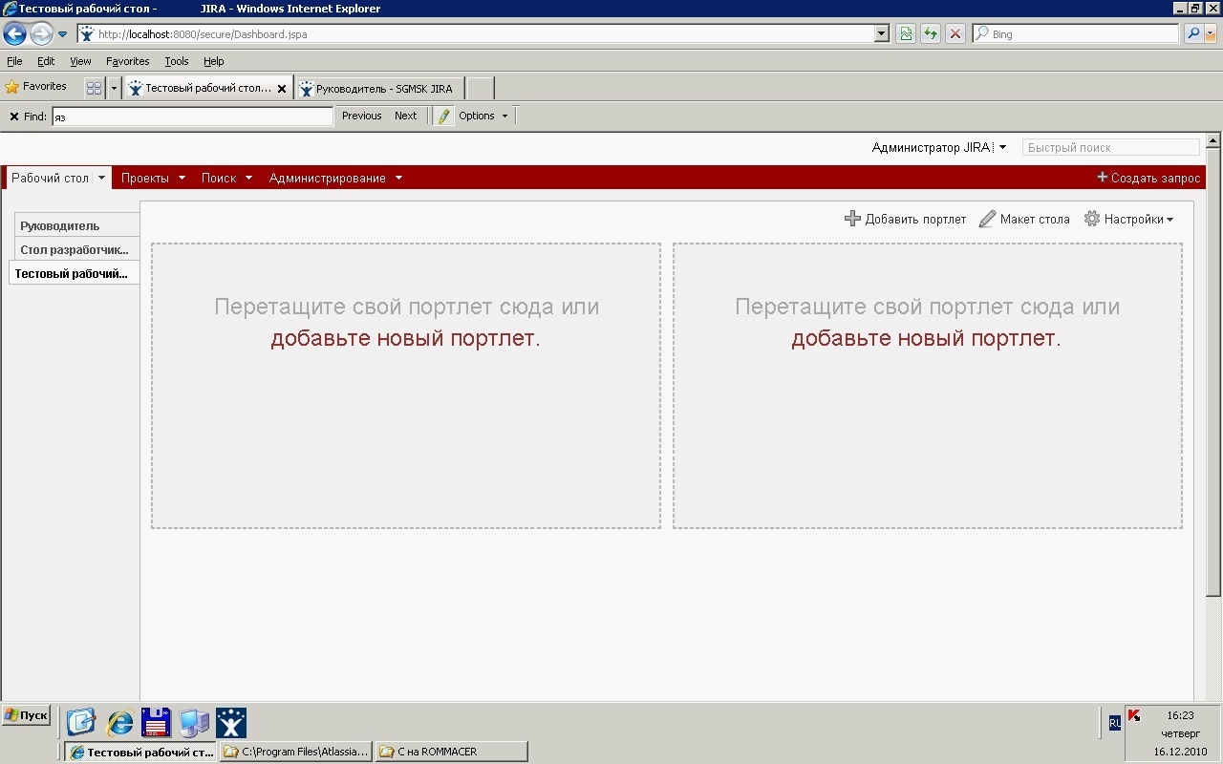Open the Favorites star button
The width and height of the screenshot is (1223, 764).
[x=36, y=87]
